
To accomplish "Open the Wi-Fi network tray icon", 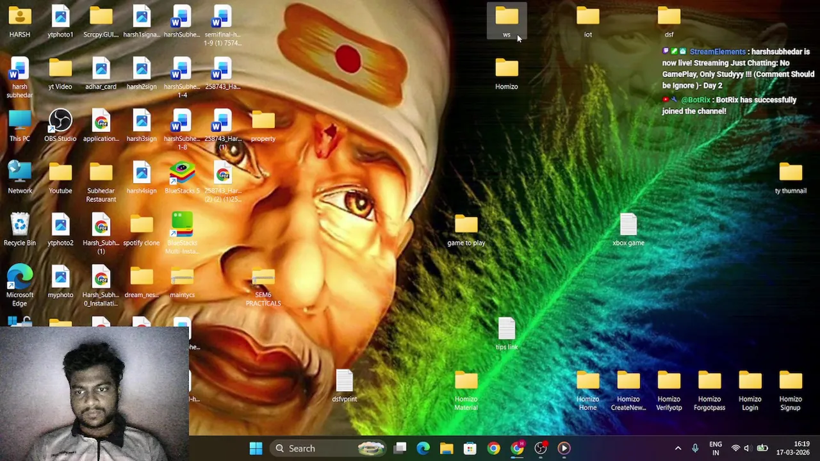I will click(x=735, y=448).
